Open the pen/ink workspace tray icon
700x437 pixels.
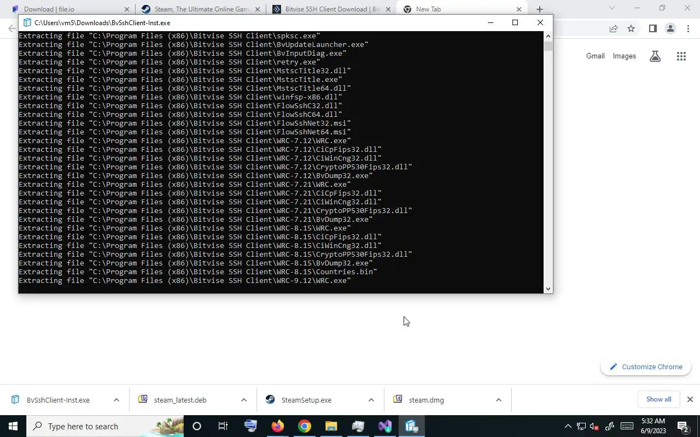coord(610,426)
